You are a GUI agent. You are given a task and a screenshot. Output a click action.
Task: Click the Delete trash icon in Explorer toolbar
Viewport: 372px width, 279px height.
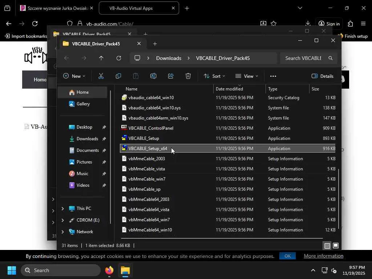point(188,76)
